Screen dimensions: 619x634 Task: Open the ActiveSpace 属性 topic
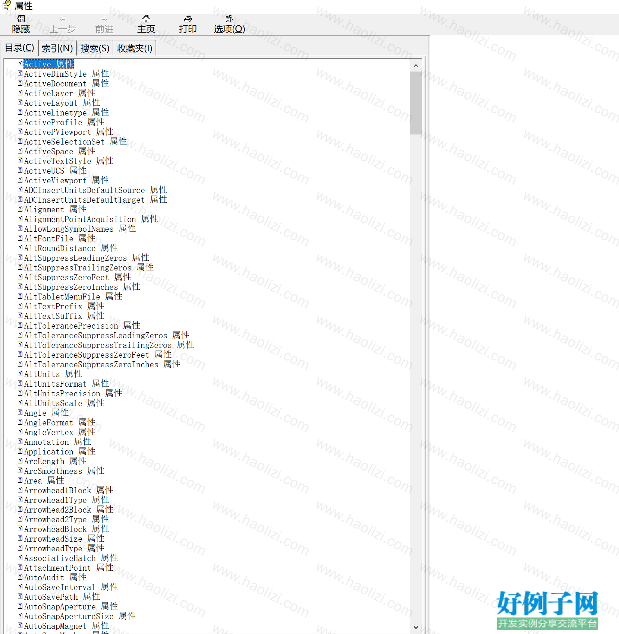pos(60,151)
